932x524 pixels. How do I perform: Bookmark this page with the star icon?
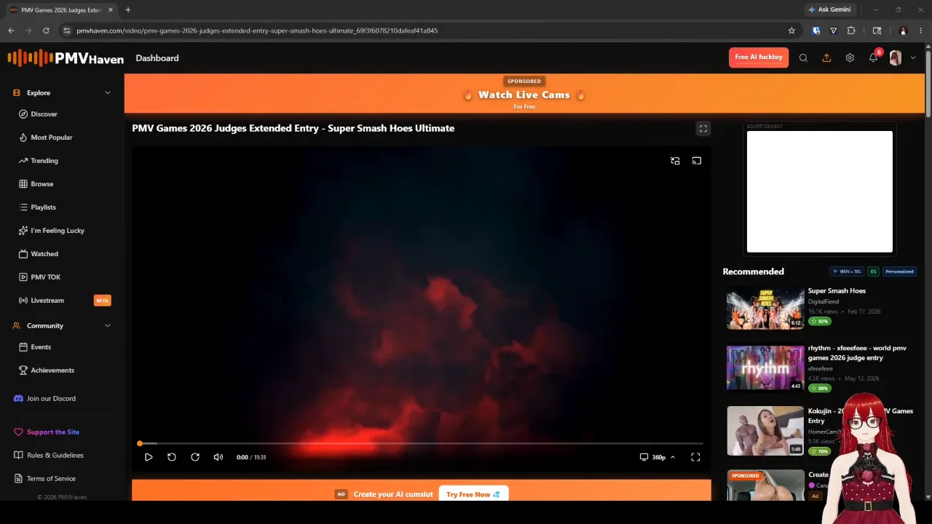click(791, 31)
